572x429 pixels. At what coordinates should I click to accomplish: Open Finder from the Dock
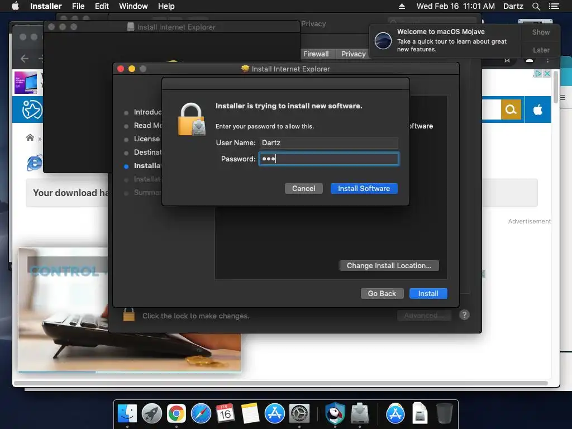[x=127, y=413]
